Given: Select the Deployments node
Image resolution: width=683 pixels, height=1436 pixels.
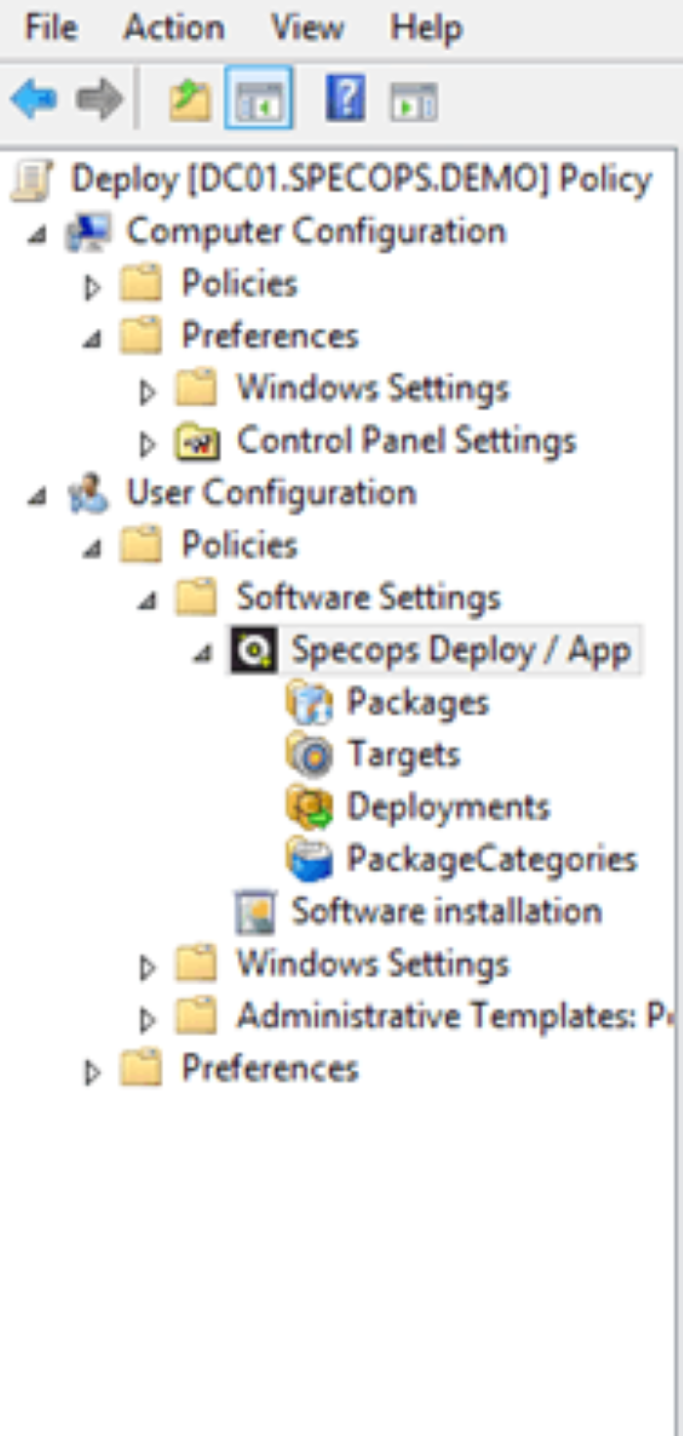Looking at the screenshot, I should tap(448, 806).
